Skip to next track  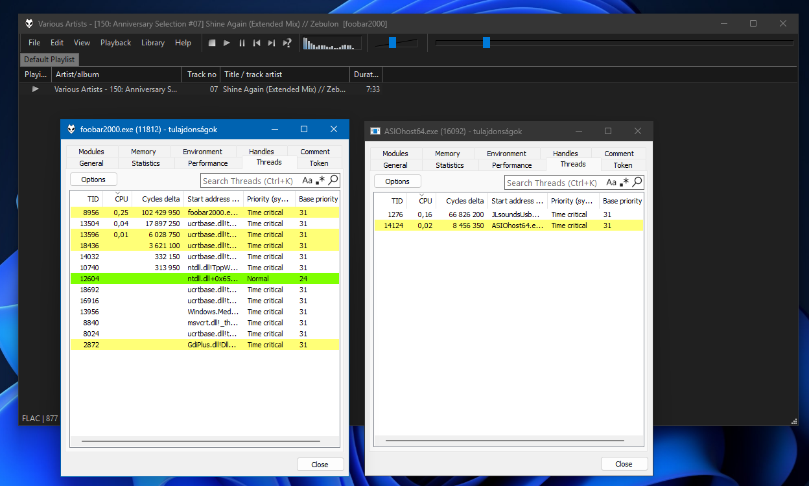272,43
